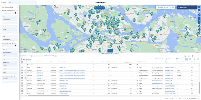Export the table with Exportera
The image size is (201, 100).
pyautogui.click(x=169, y=59)
